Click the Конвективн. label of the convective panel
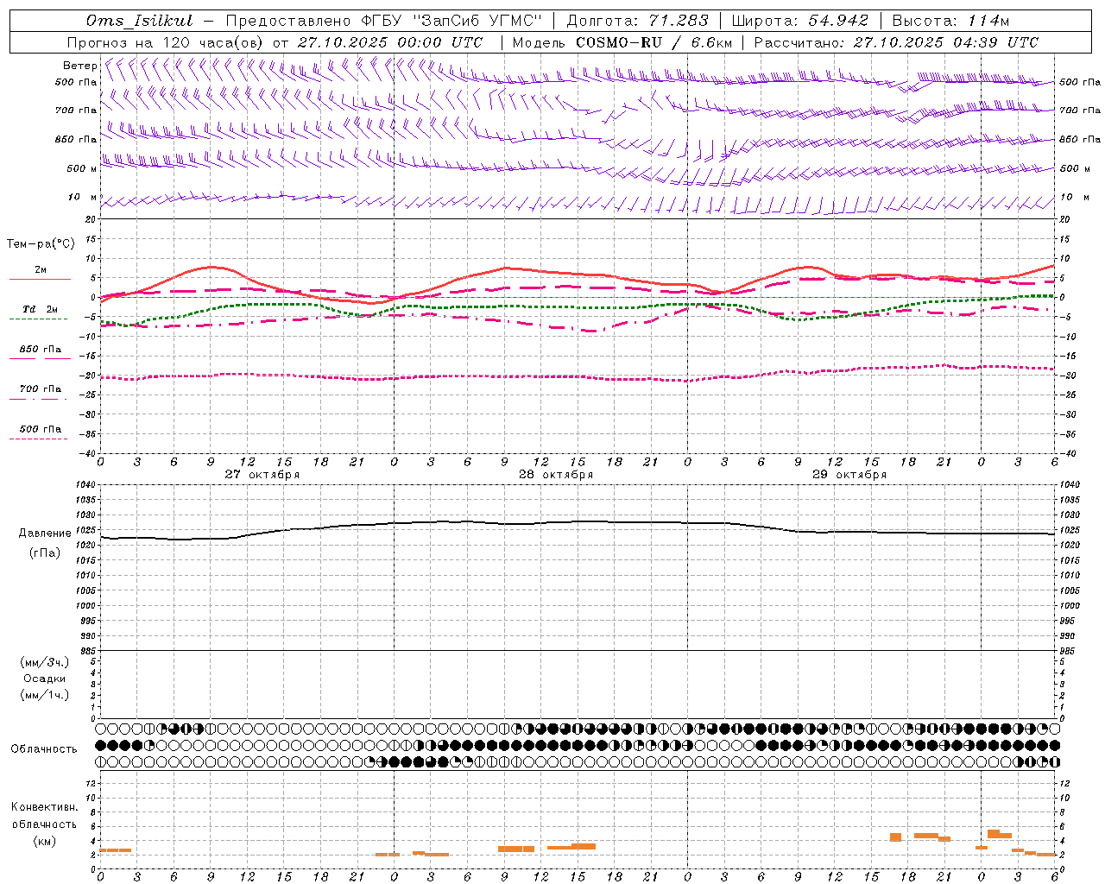Viewport: 1105px width, 884px height. click(45, 807)
